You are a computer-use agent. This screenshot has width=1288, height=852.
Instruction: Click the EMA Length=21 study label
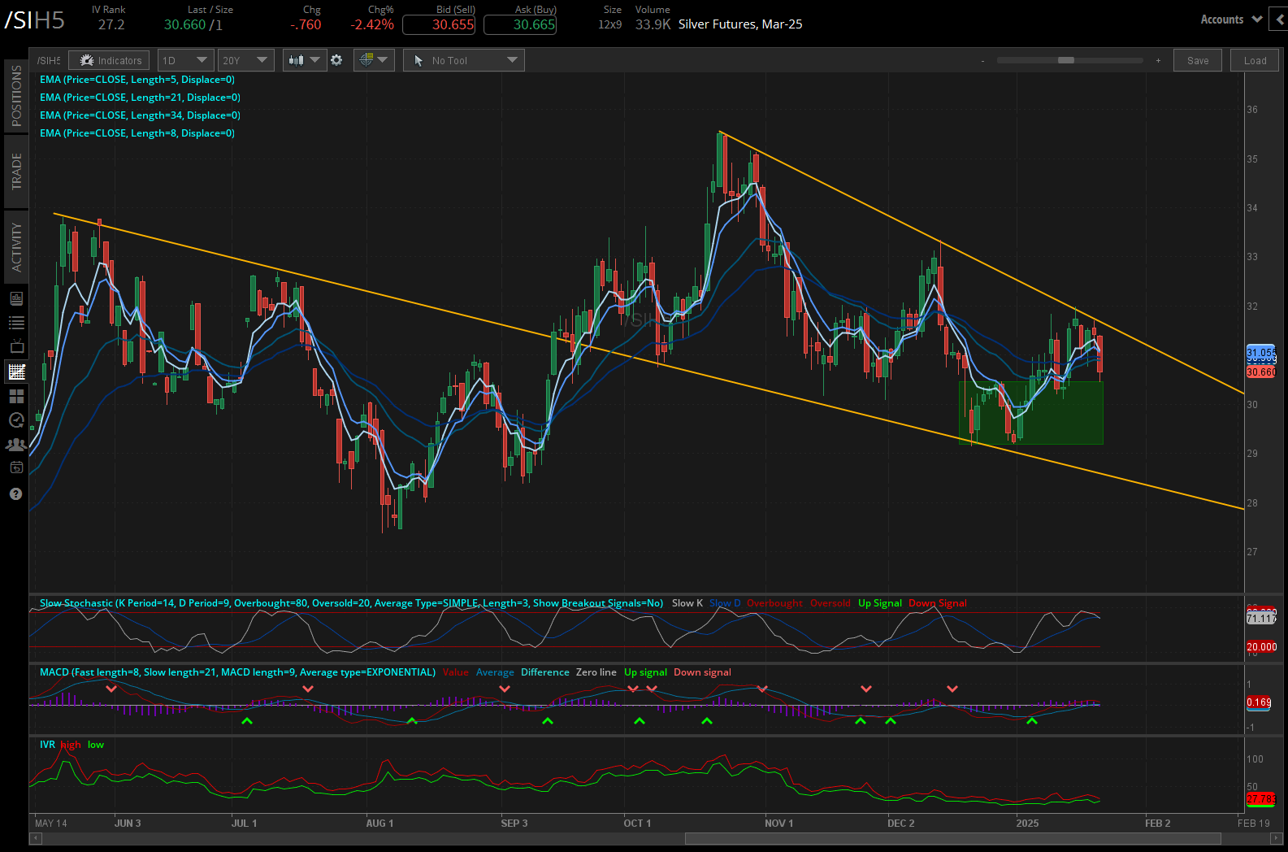pyautogui.click(x=140, y=98)
